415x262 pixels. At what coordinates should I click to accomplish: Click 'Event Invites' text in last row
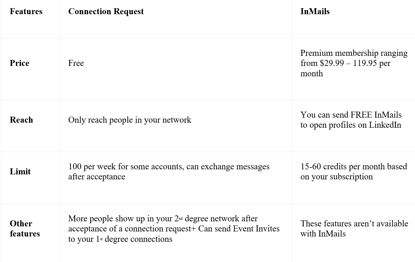[x=256, y=228]
